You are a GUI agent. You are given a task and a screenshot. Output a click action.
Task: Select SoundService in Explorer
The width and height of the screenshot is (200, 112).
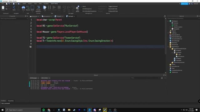175,66
